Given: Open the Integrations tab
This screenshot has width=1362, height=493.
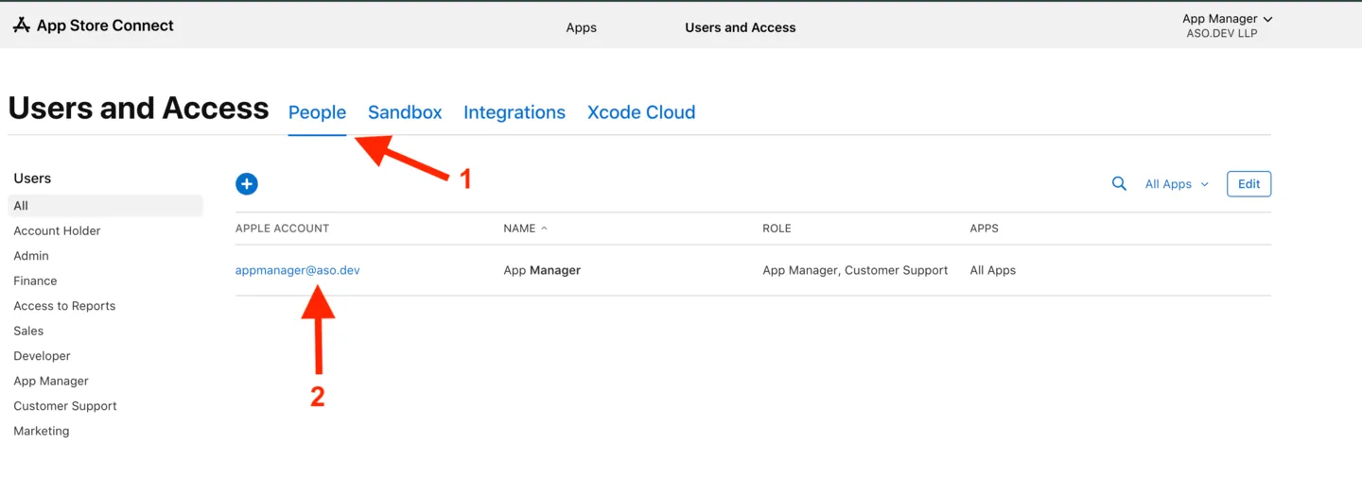Looking at the screenshot, I should tap(515, 112).
